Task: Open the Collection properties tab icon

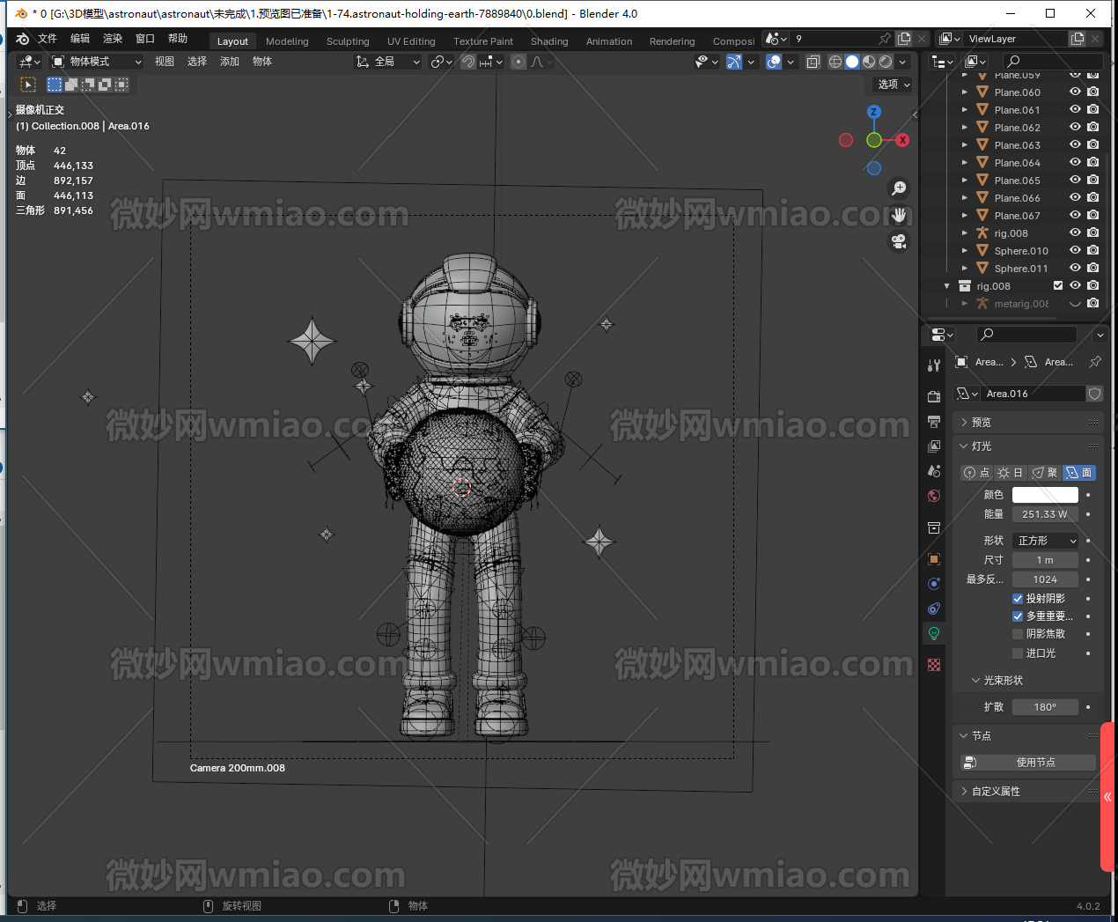Action: tap(934, 528)
